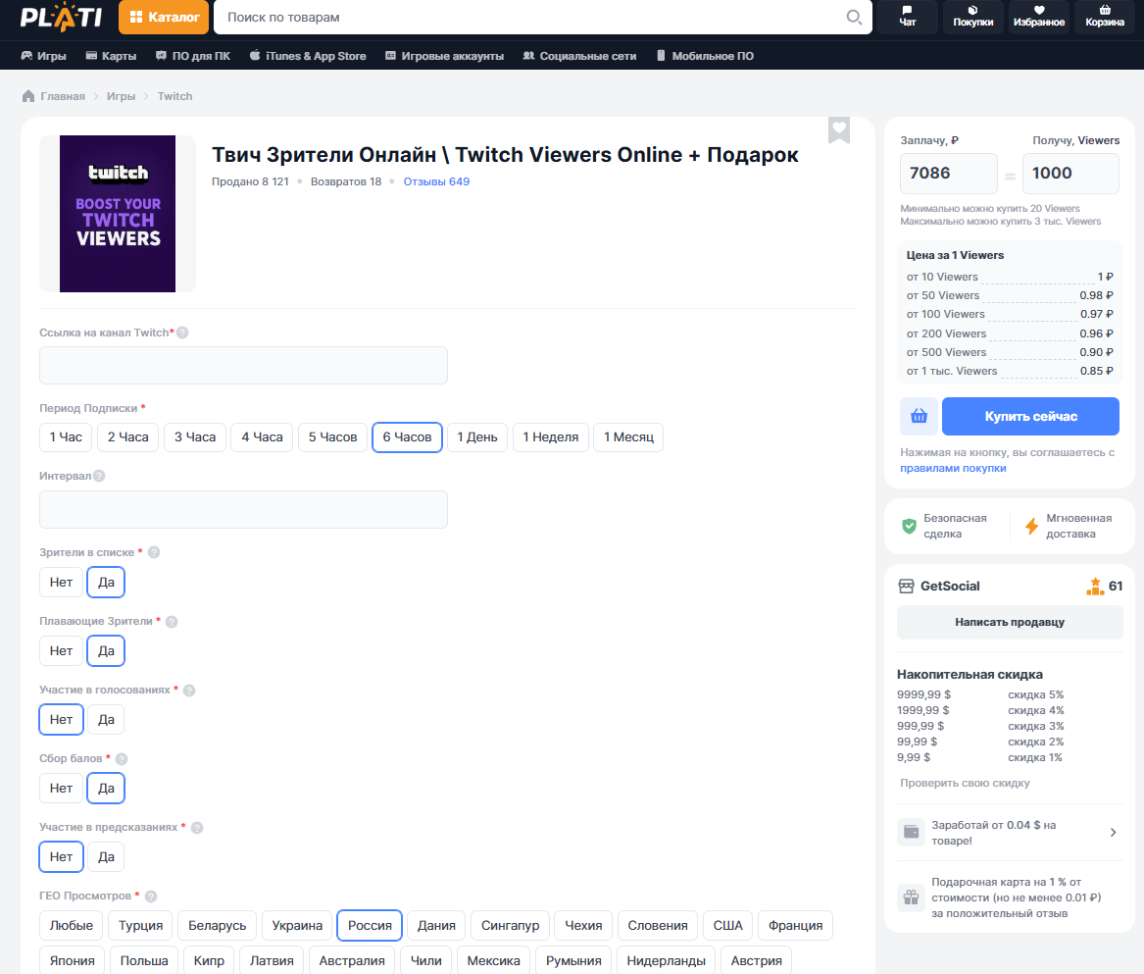The height and width of the screenshot is (974, 1144).
Task: Add to cart with basket icon button
Action: tap(919, 416)
